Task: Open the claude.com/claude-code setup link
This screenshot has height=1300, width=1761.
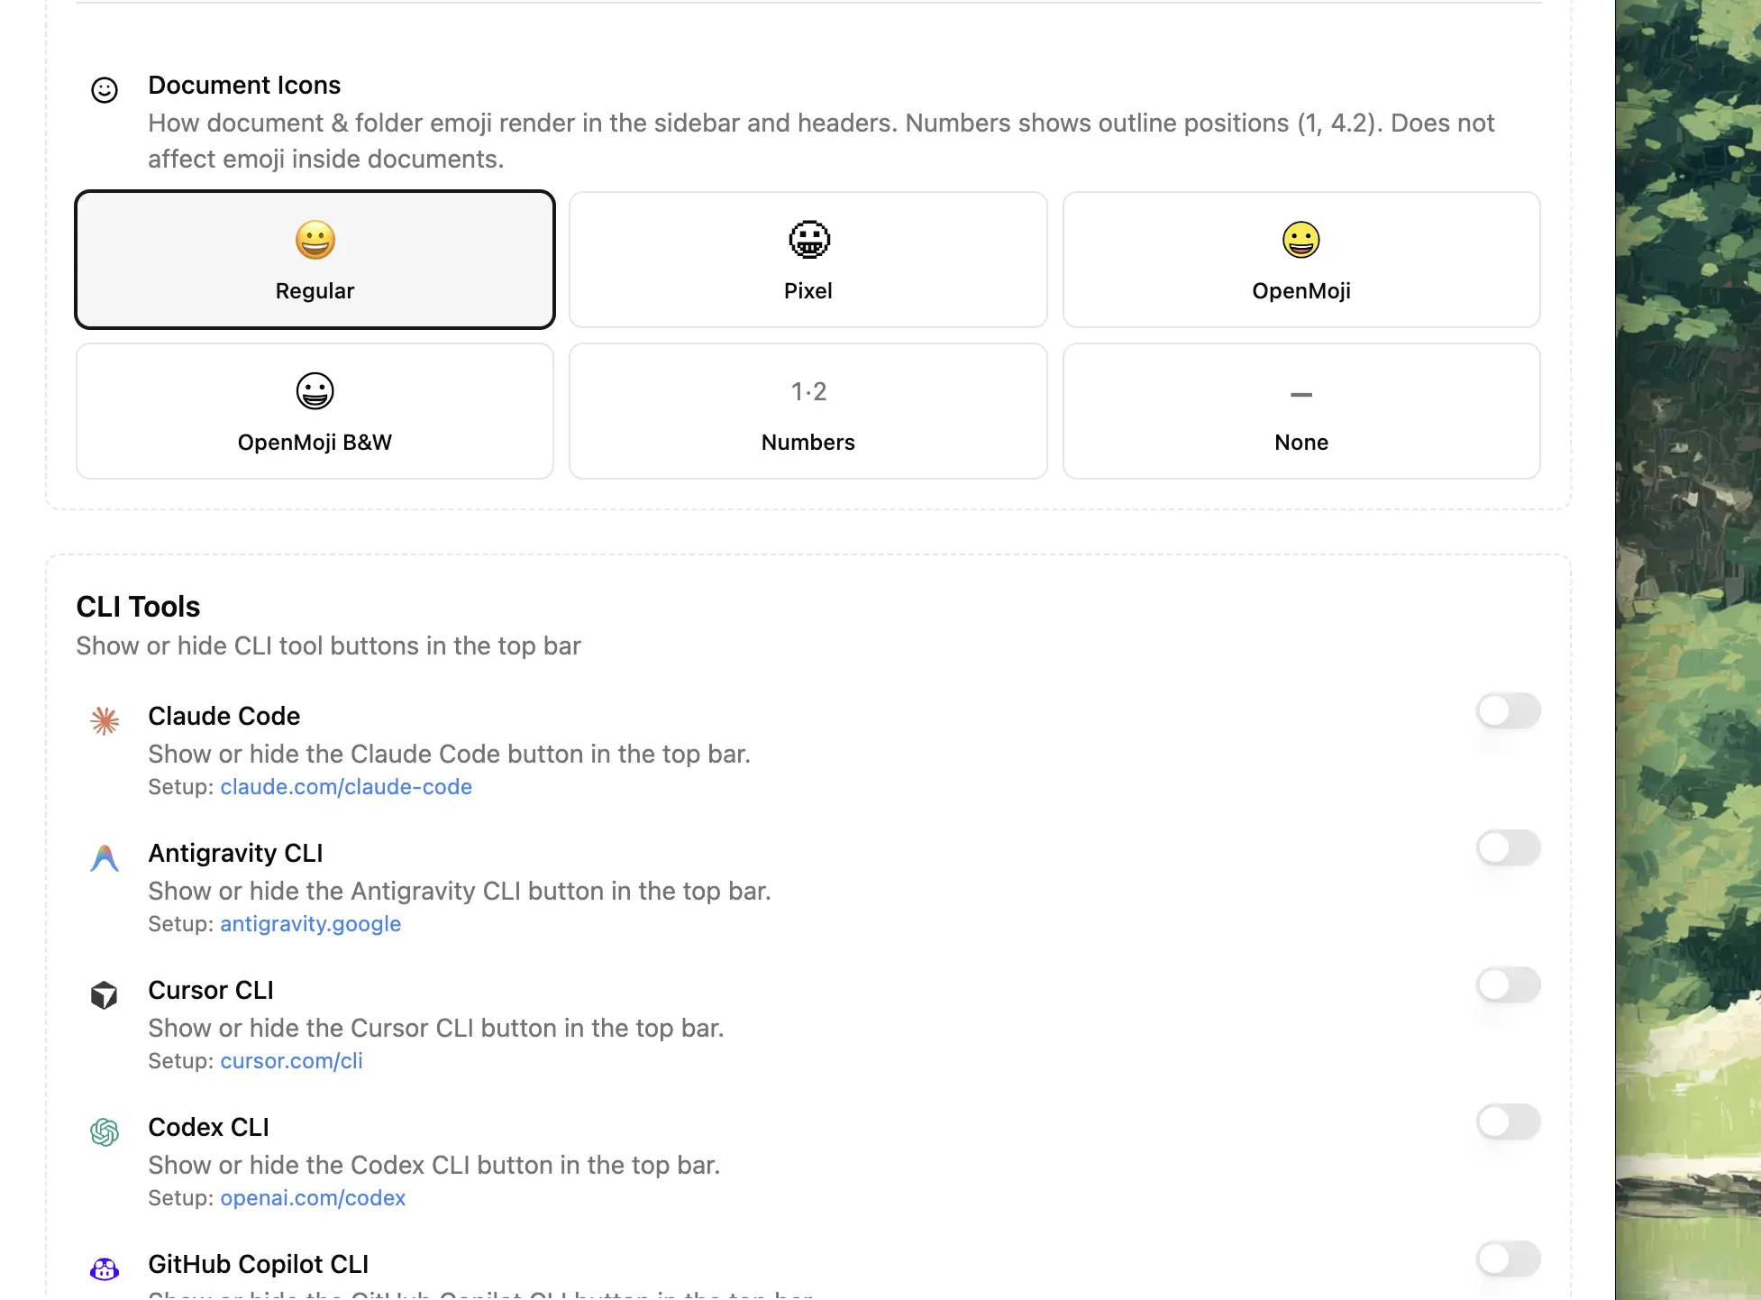Action: coord(346,786)
